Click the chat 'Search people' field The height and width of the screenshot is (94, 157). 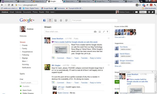coord(29,83)
